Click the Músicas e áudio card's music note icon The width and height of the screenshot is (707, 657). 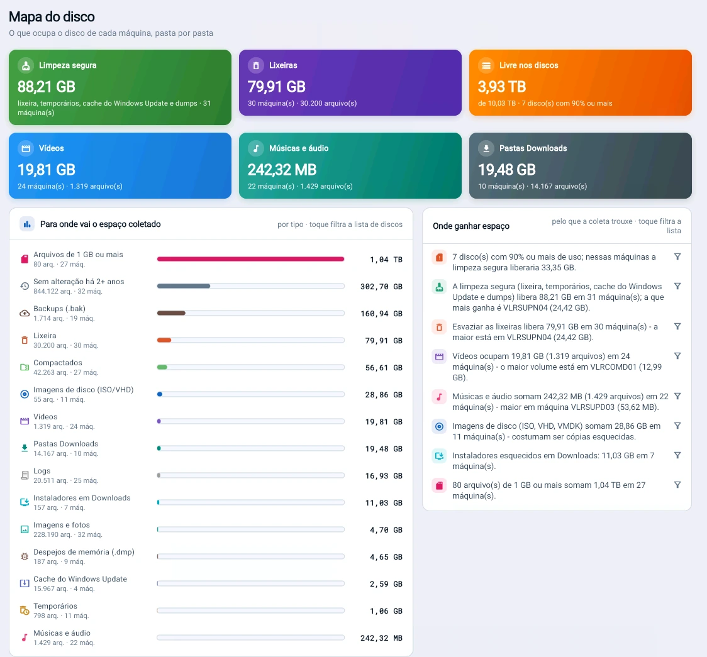pos(255,148)
